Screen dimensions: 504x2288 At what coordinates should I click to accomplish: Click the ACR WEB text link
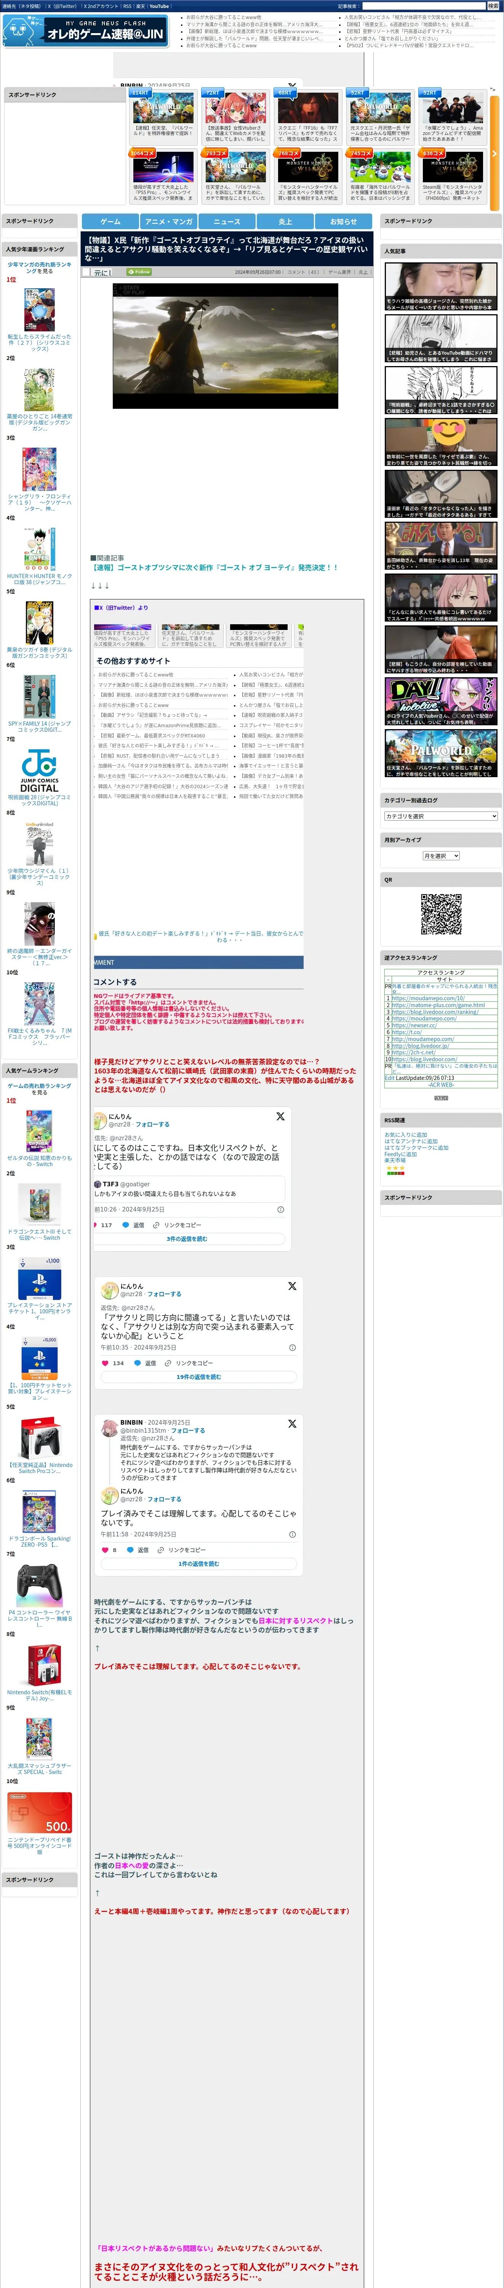tap(441, 1085)
